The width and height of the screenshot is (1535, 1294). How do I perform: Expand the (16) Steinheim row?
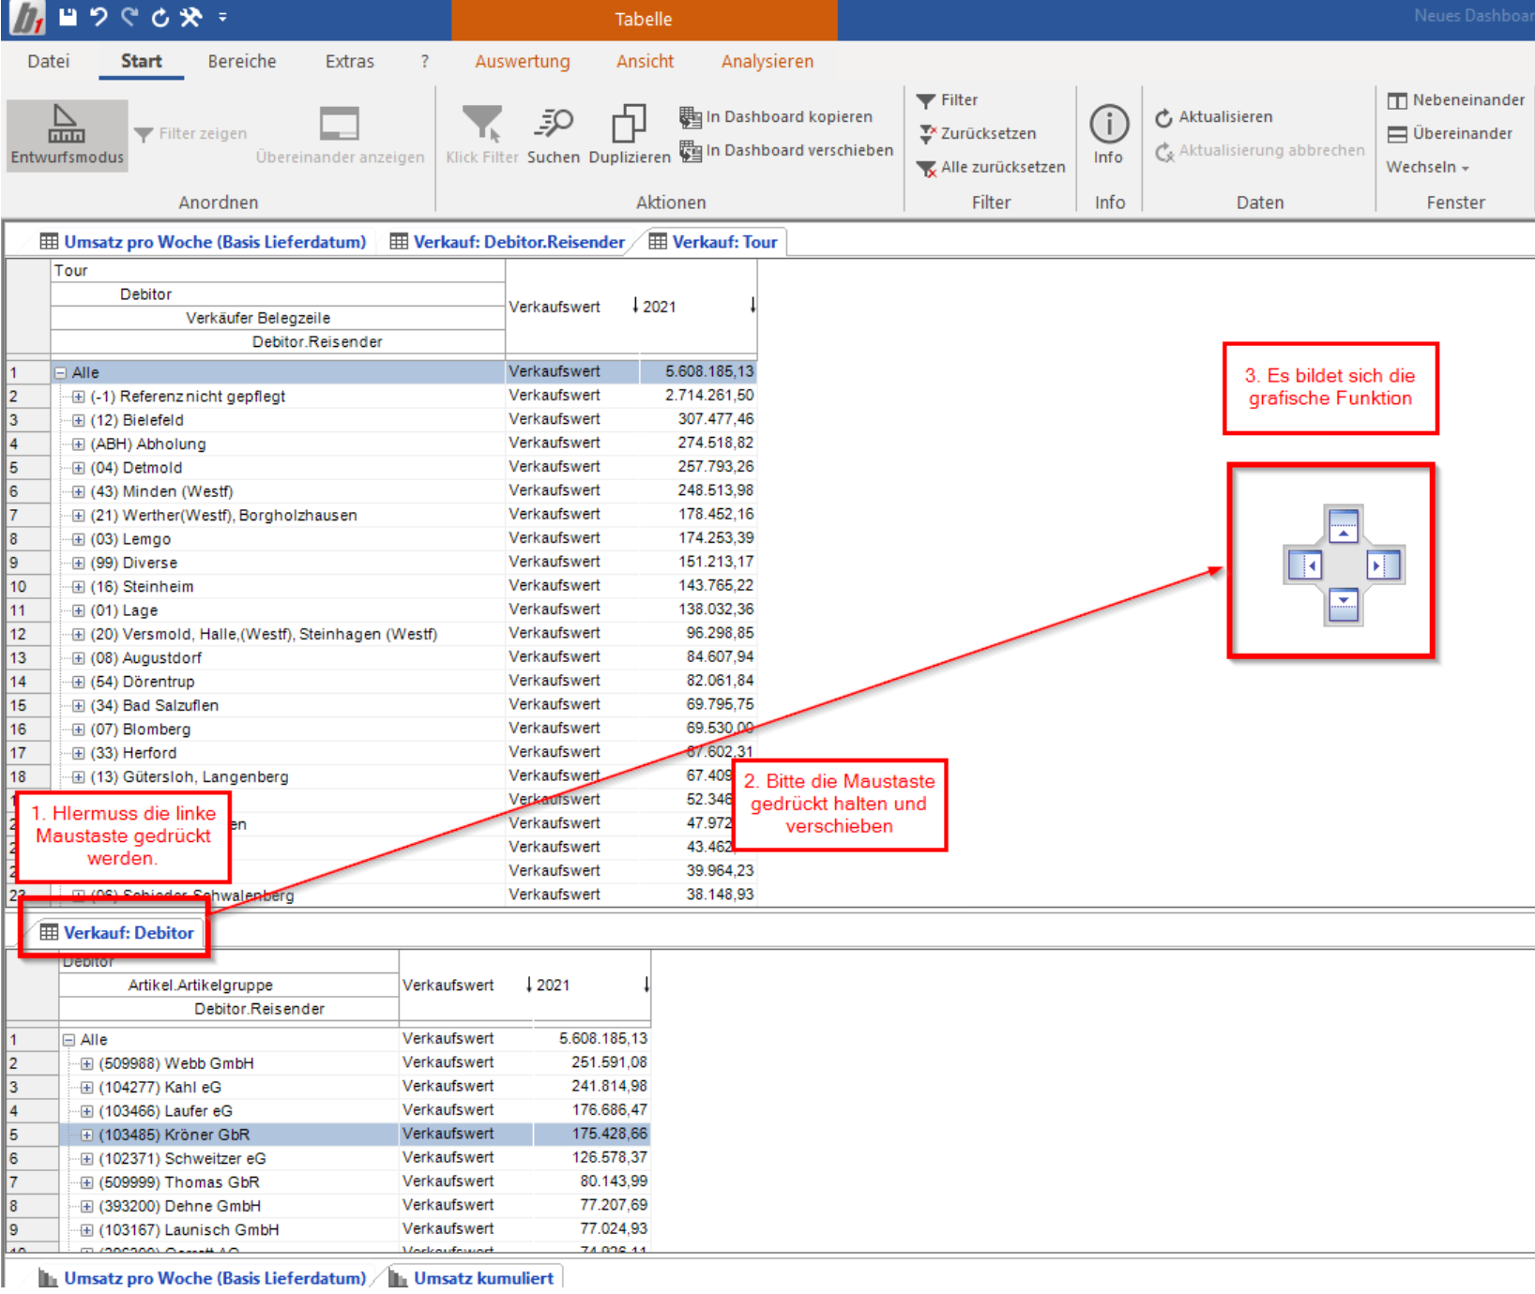(79, 587)
